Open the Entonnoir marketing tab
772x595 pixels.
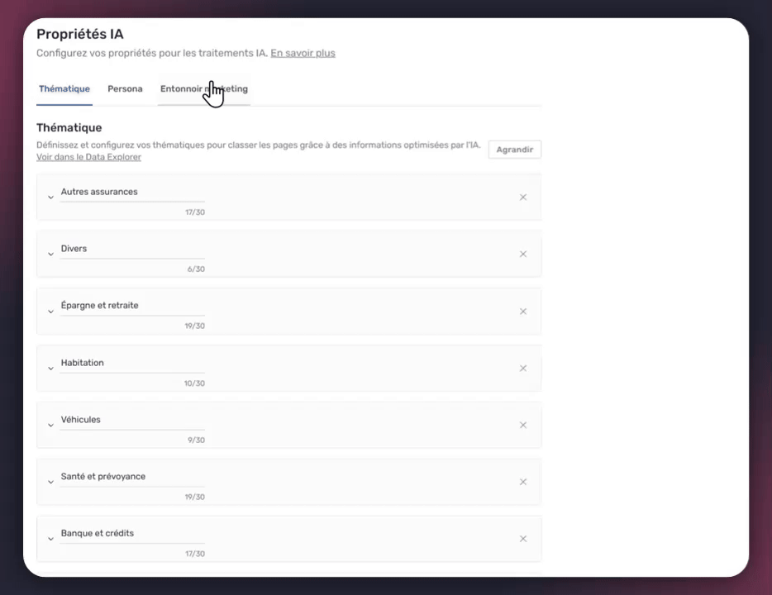pos(203,88)
